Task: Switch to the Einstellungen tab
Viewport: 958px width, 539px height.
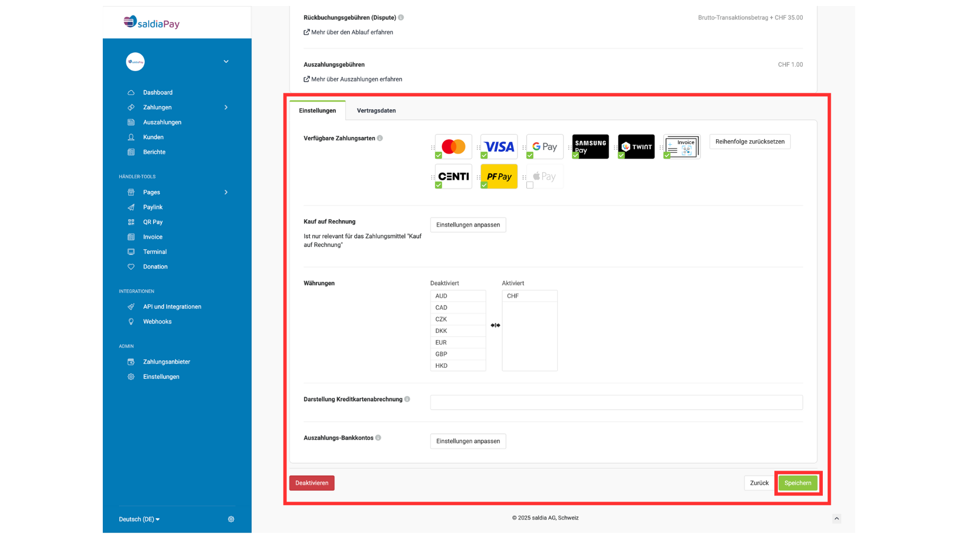Action: pos(317,110)
